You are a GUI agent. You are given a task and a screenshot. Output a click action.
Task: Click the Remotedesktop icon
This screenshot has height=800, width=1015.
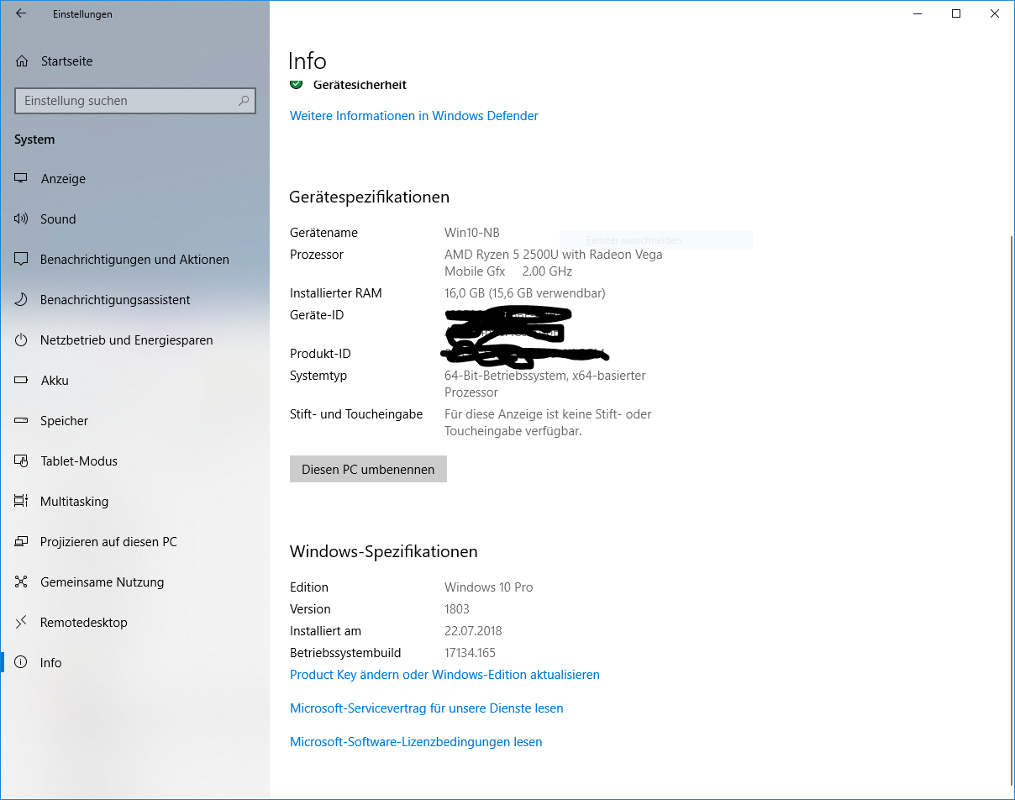[x=22, y=622]
